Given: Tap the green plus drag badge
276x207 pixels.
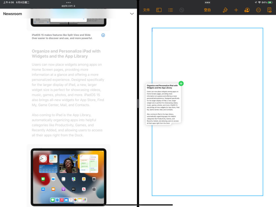Looking at the screenshot, I should point(181,84).
